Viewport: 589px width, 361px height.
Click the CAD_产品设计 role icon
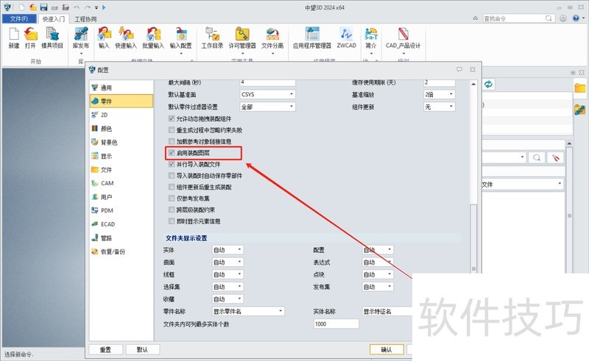[403, 38]
